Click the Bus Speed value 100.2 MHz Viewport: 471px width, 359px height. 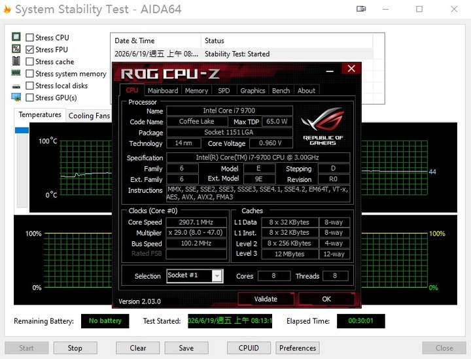pos(196,243)
